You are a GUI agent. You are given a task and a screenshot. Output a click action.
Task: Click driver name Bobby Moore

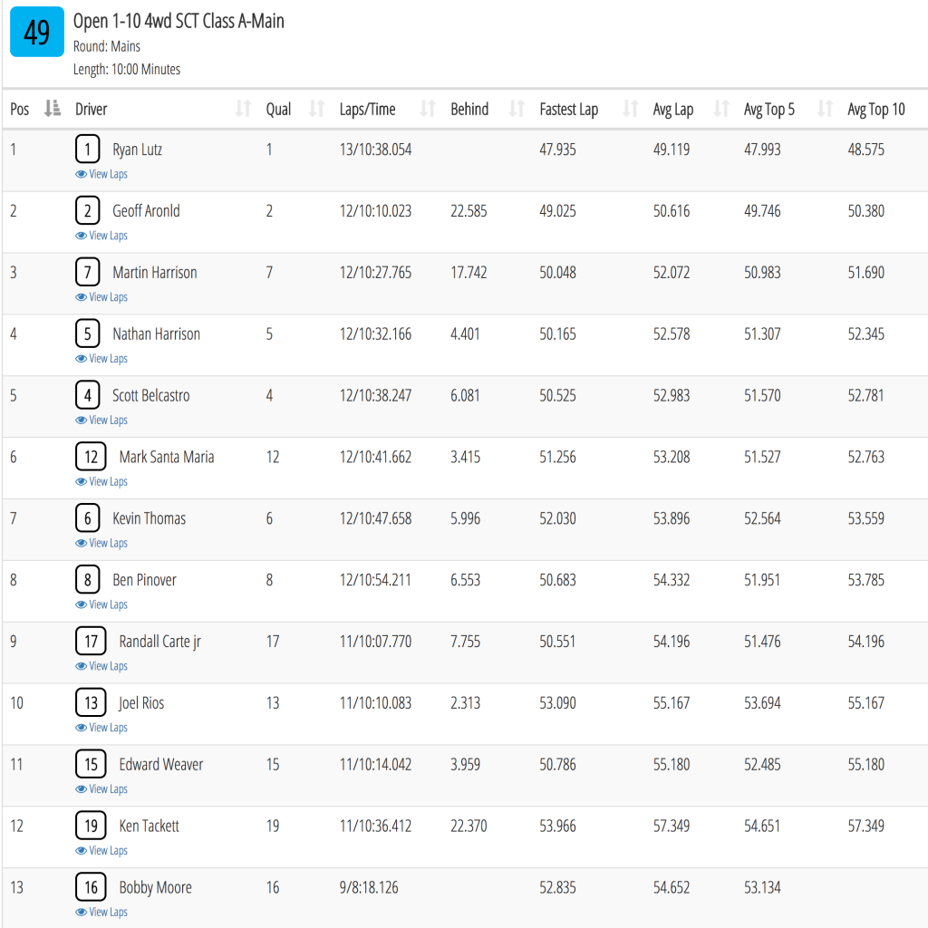156,888
